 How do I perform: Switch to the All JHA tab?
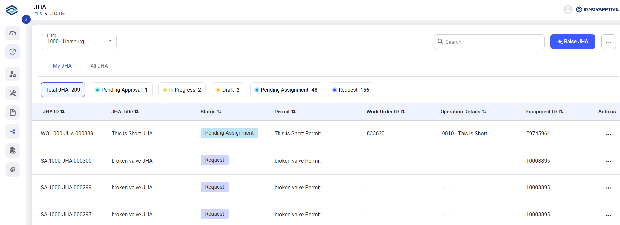click(99, 66)
